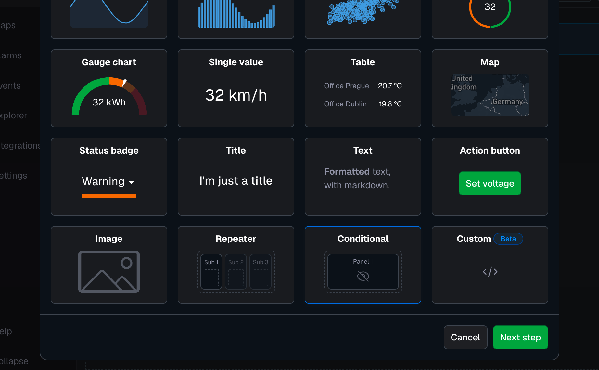Viewport: 599px width, 370px height.
Task: Click the code brackets icon in Custom card
Action: tap(490, 272)
